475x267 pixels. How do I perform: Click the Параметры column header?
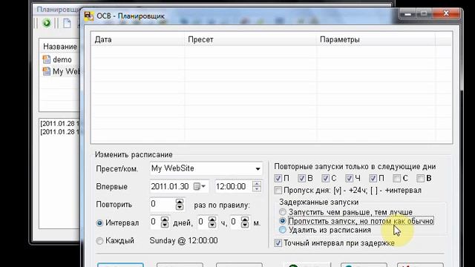pos(376,39)
